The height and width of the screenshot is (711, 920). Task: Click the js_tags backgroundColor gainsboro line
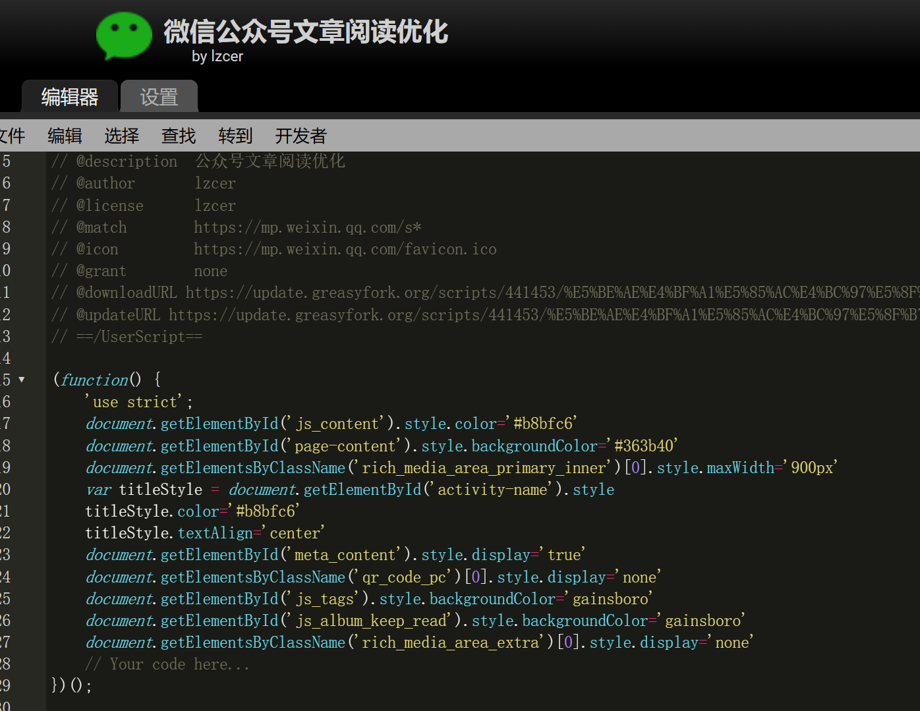click(x=369, y=599)
